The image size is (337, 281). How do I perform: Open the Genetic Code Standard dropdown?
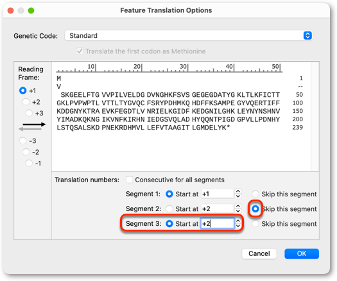188,35
